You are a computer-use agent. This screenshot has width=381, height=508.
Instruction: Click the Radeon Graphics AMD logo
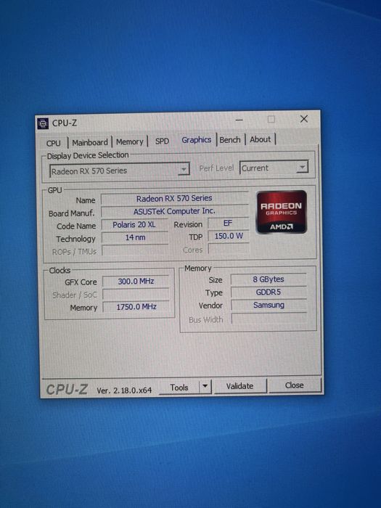pos(282,212)
